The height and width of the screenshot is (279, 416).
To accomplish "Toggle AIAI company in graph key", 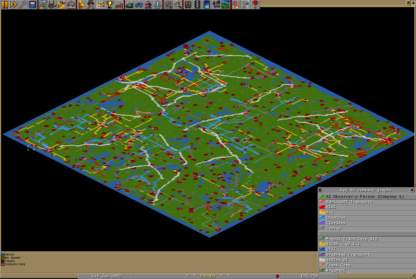I will [367, 207].
